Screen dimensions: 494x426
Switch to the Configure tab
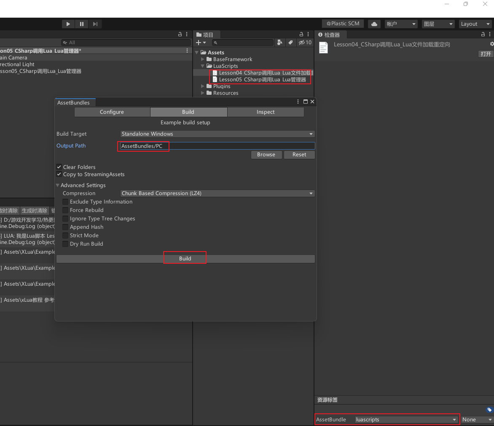click(112, 112)
